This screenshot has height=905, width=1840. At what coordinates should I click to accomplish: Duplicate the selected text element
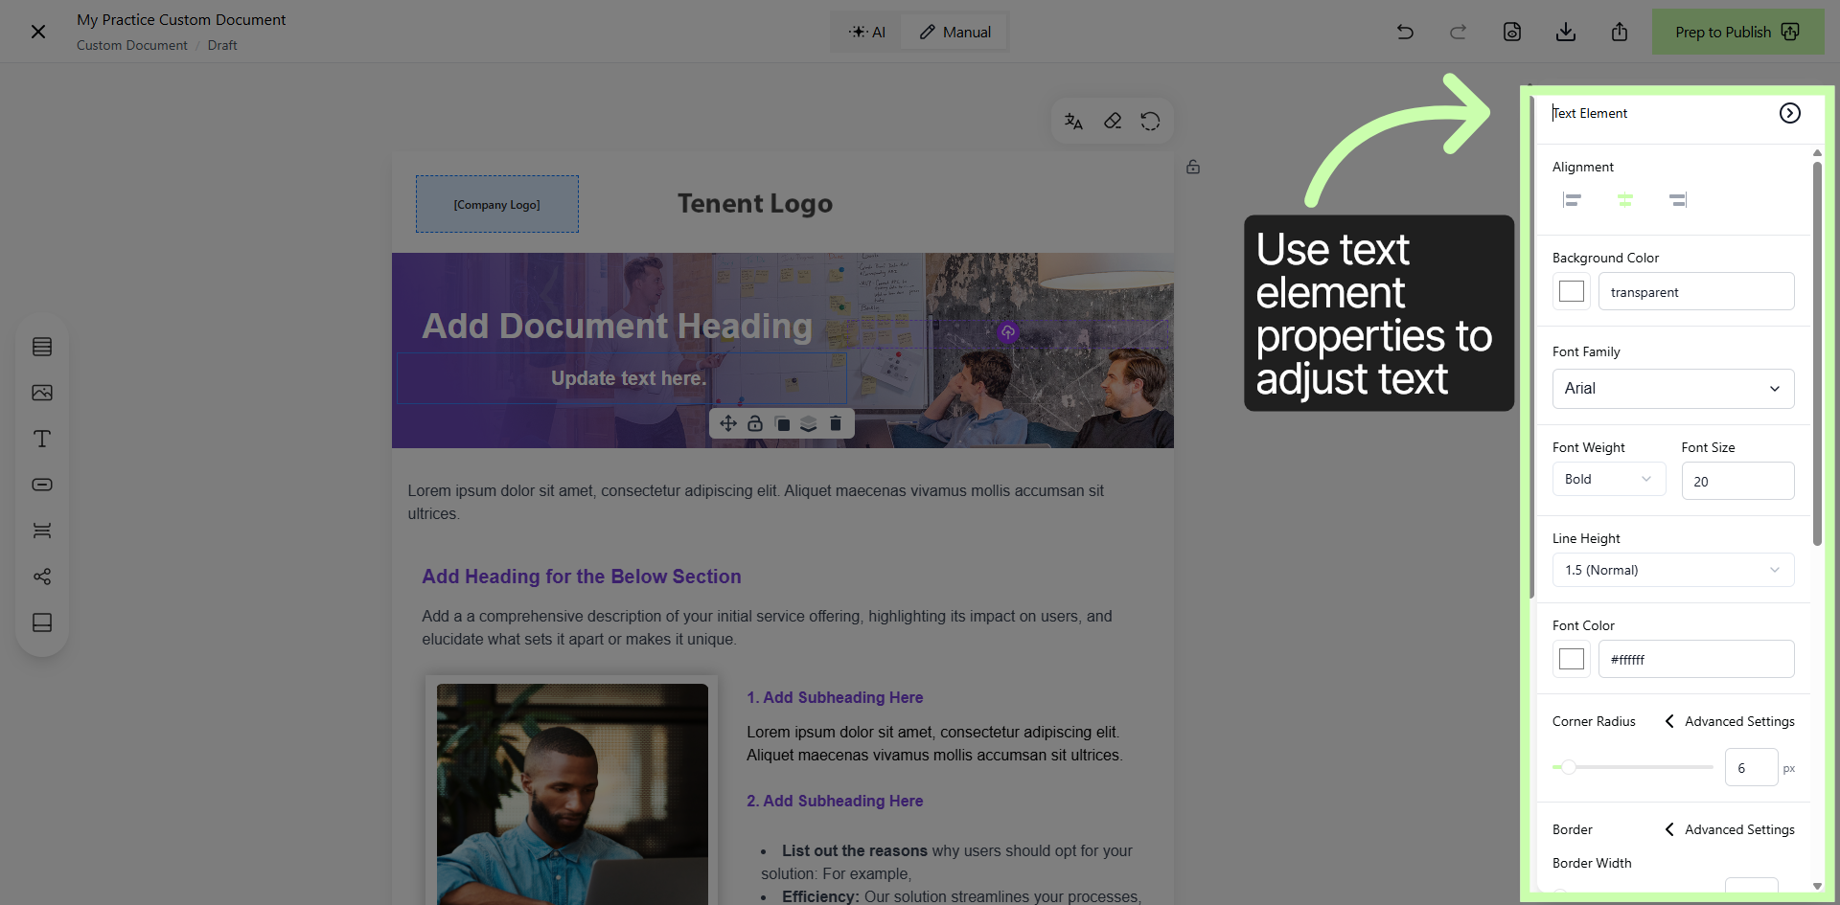click(782, 423)
